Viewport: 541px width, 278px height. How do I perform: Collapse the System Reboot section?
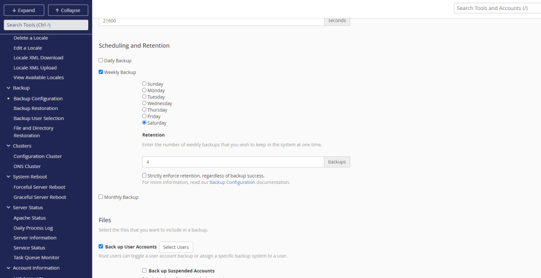8,177
